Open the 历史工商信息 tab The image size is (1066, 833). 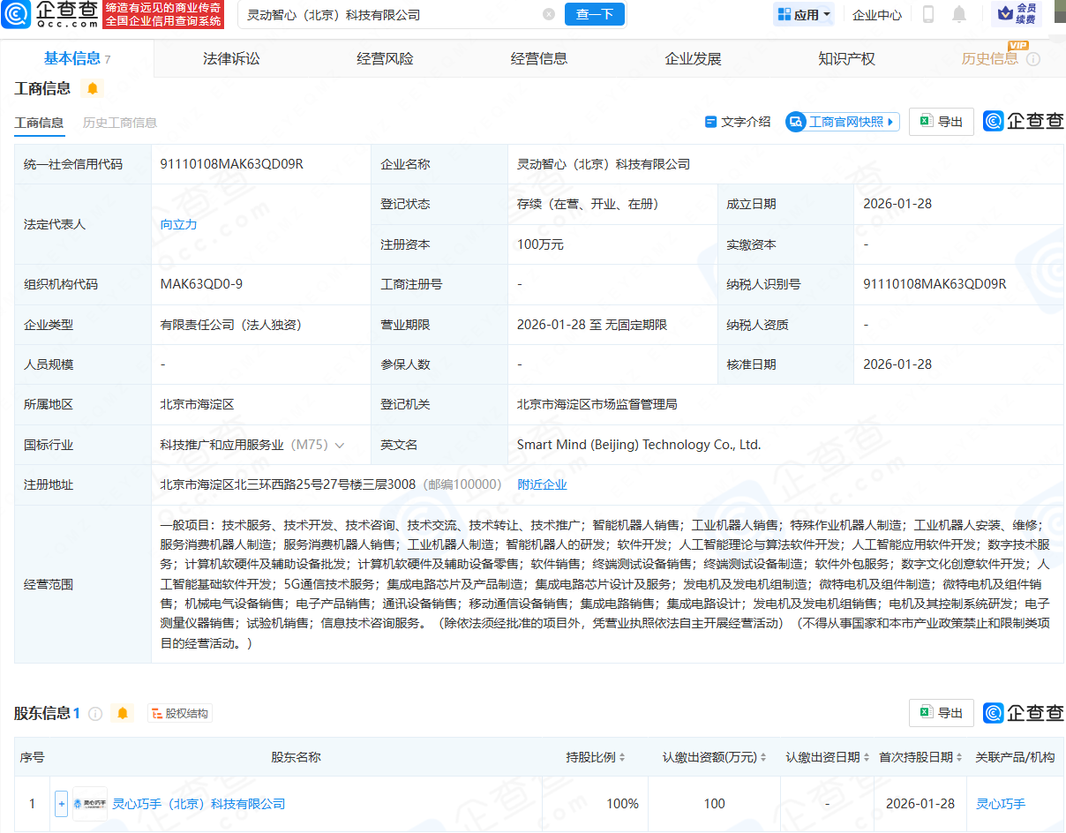click(122, 123)
